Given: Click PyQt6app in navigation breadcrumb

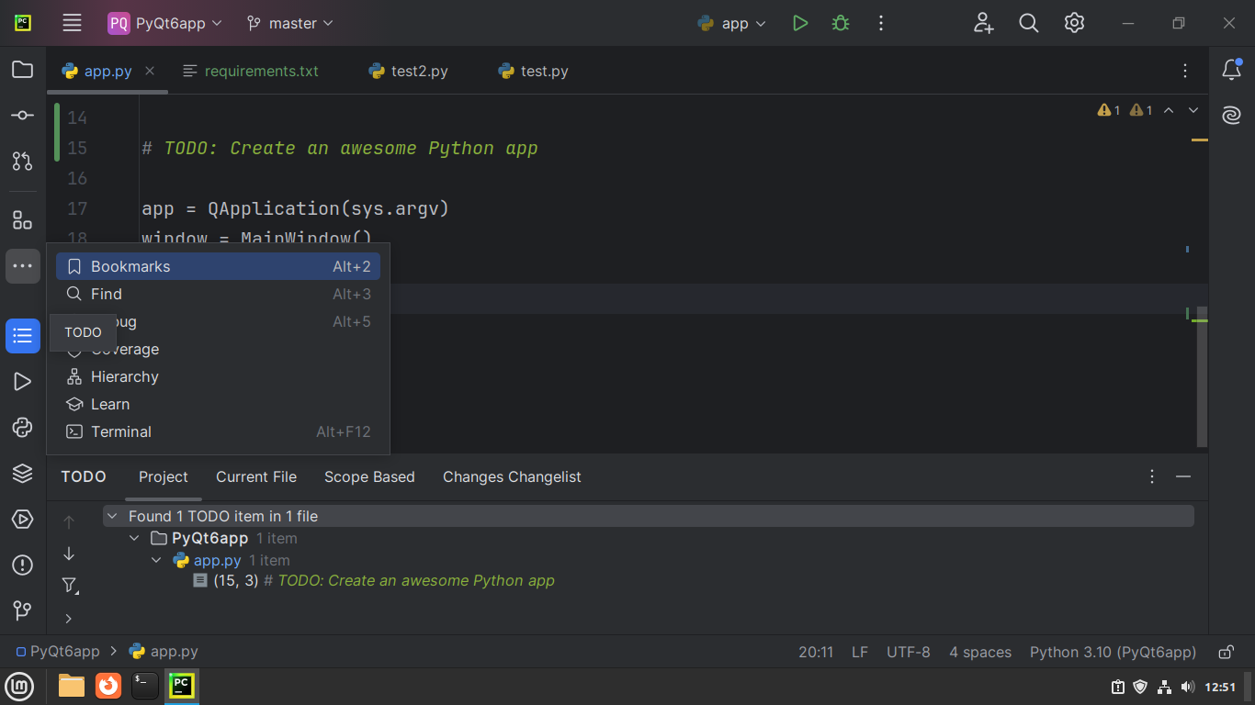Looking at the screenshot, I should pyautogui.click(x=58, y=652).
